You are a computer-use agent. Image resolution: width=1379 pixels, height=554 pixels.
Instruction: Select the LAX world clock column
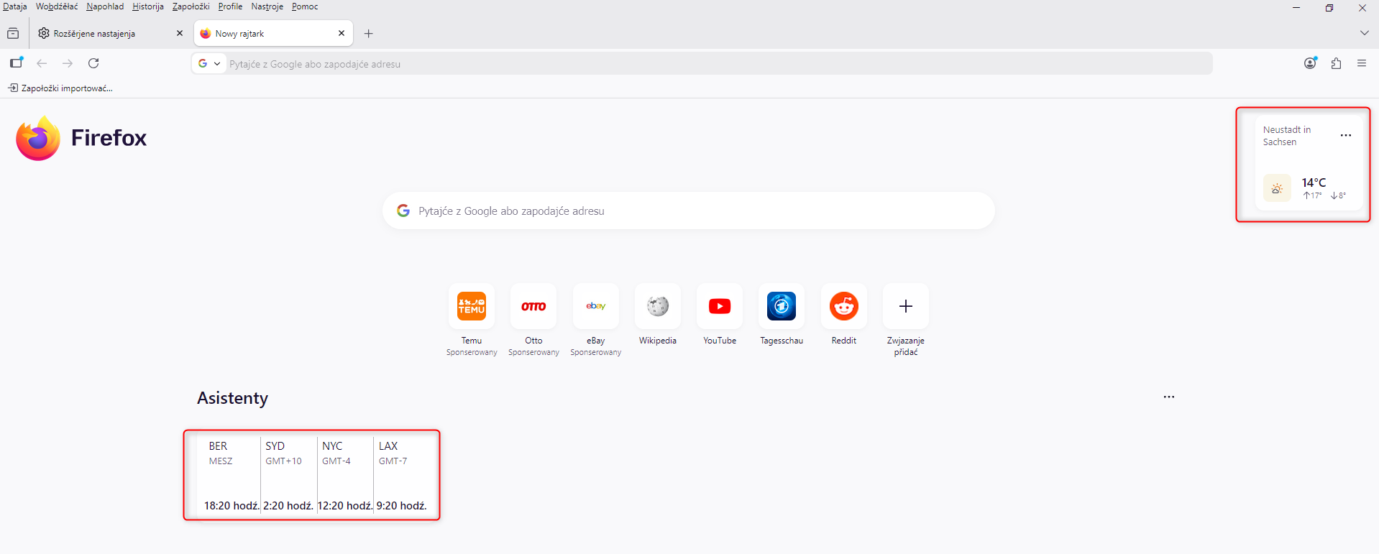pos(402,475)
